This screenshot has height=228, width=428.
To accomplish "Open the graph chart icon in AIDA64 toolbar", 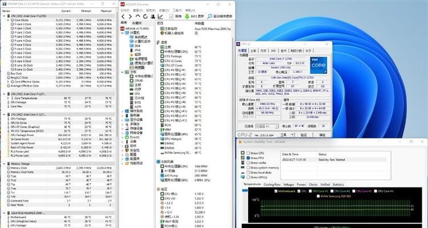I will [x=160, y=17].
